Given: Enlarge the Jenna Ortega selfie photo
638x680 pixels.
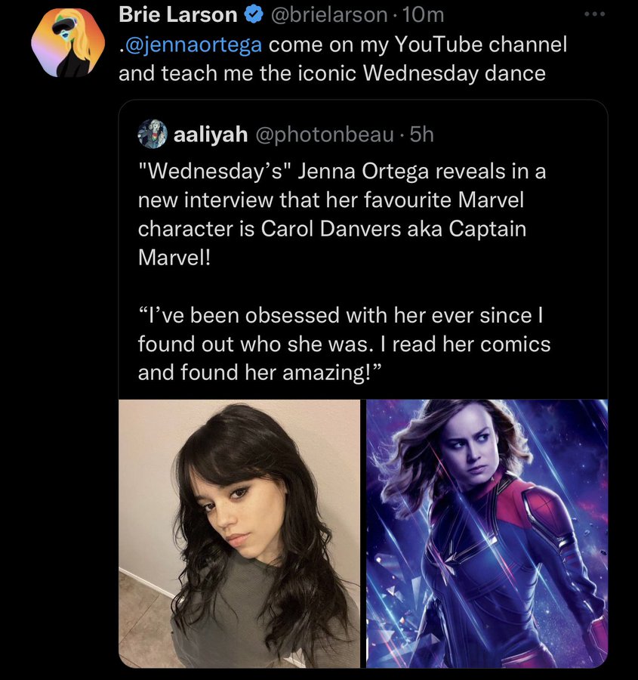Looking at the screenshot, I should click(x=239, y=533).
